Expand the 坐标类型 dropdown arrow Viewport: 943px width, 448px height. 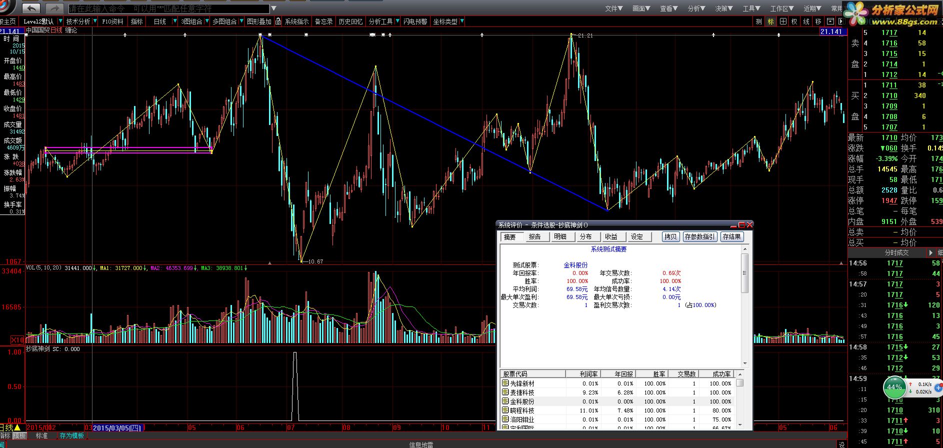click(x=462, y=21)
